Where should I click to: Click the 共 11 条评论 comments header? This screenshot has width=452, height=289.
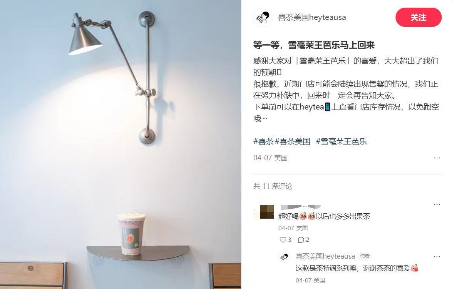pyautogui.click(x=273, y=186)
